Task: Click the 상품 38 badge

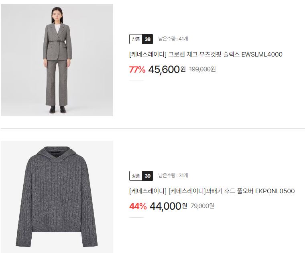Action: point(141,39)
